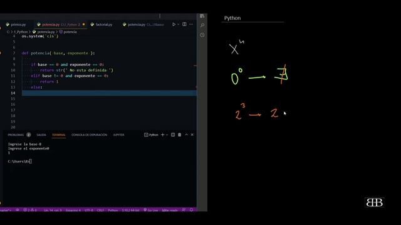Image resolution: width=401 pixels, height=225 pixels.
Task: Click the potencia function in the breadcrumb
Action: pyautogui.click(x=68, y=32)
